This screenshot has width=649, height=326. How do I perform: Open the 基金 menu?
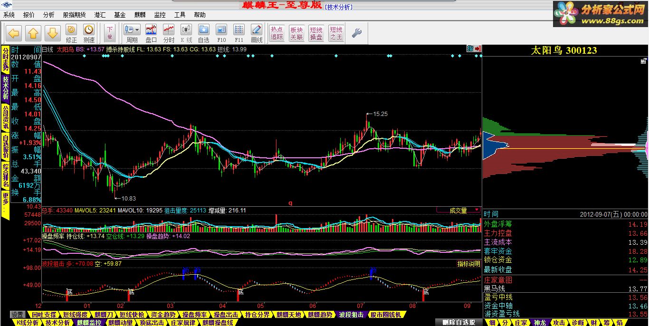click(x=120, y=15)
